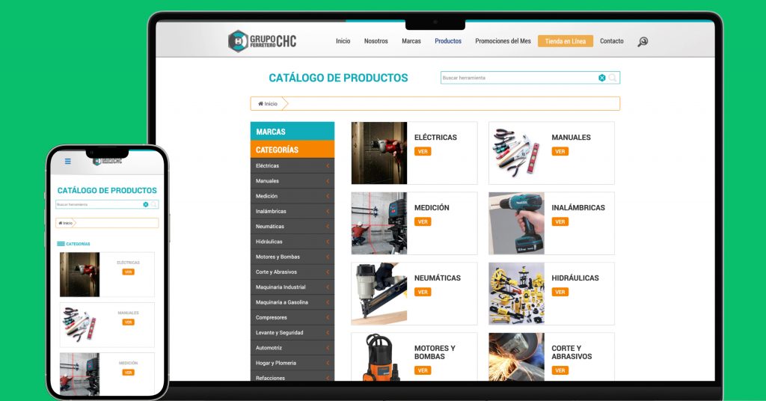The height and width of the screenshot is (401, 766).
Task: Click the Hidráulicas product thumbnail
Action: click(516, 293)
